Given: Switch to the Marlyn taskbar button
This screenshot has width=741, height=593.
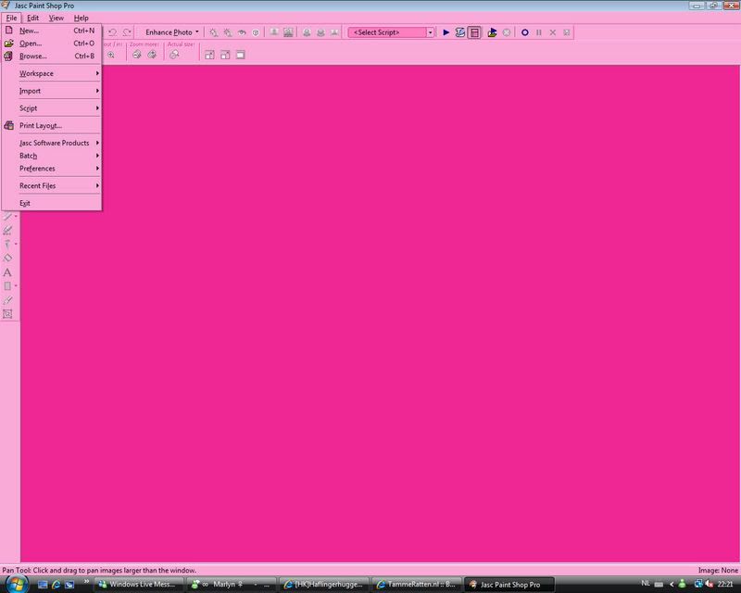Looking at the screenshot, I should 230,585.
